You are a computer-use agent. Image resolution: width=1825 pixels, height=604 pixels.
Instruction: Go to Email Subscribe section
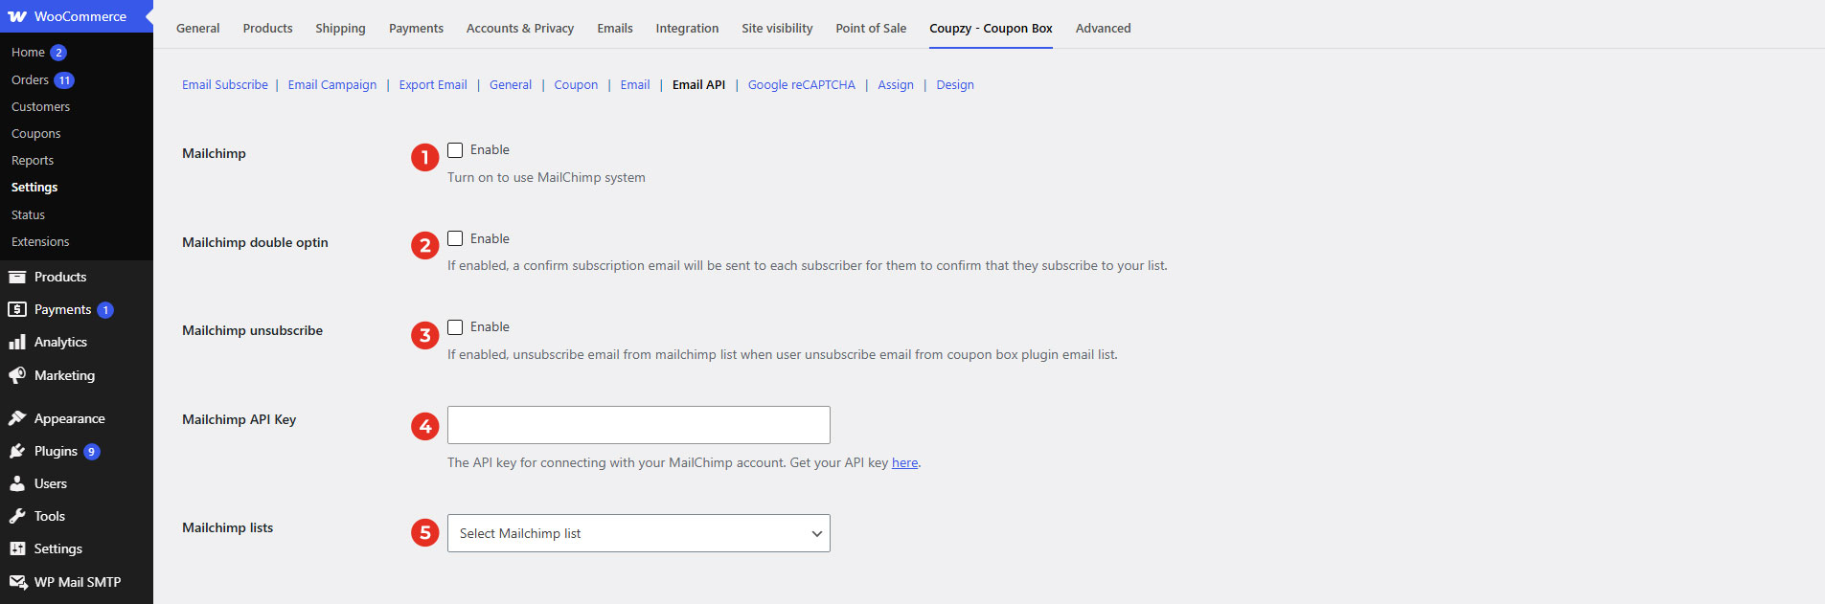pos(225,84)
